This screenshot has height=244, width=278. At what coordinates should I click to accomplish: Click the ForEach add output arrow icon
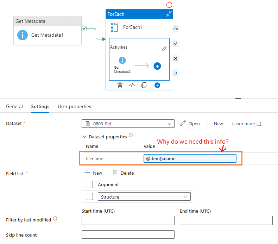[x=157, y=85]
